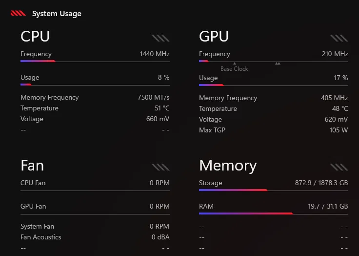Click the System Usage title text

(57, 14)
